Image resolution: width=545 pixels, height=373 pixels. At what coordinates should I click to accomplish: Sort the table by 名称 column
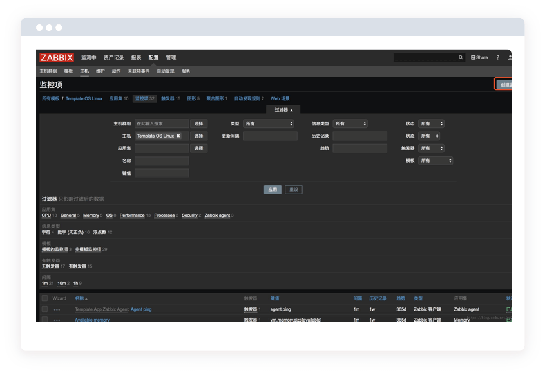coord(81,298)
